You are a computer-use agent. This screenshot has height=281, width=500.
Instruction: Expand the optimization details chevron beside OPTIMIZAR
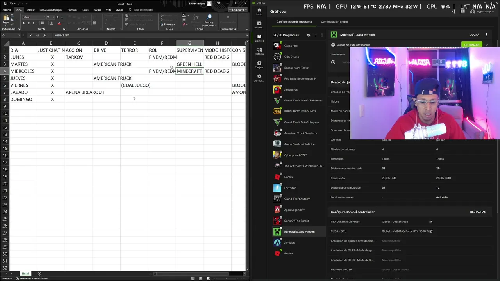487,45
